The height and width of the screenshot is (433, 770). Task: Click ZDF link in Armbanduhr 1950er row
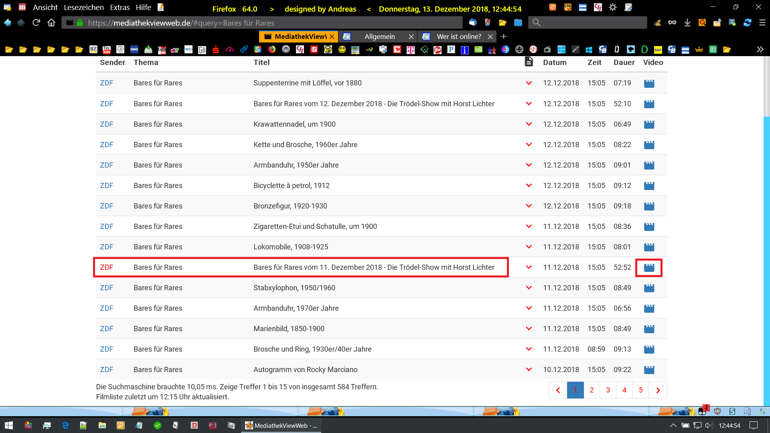coord(106,165)
